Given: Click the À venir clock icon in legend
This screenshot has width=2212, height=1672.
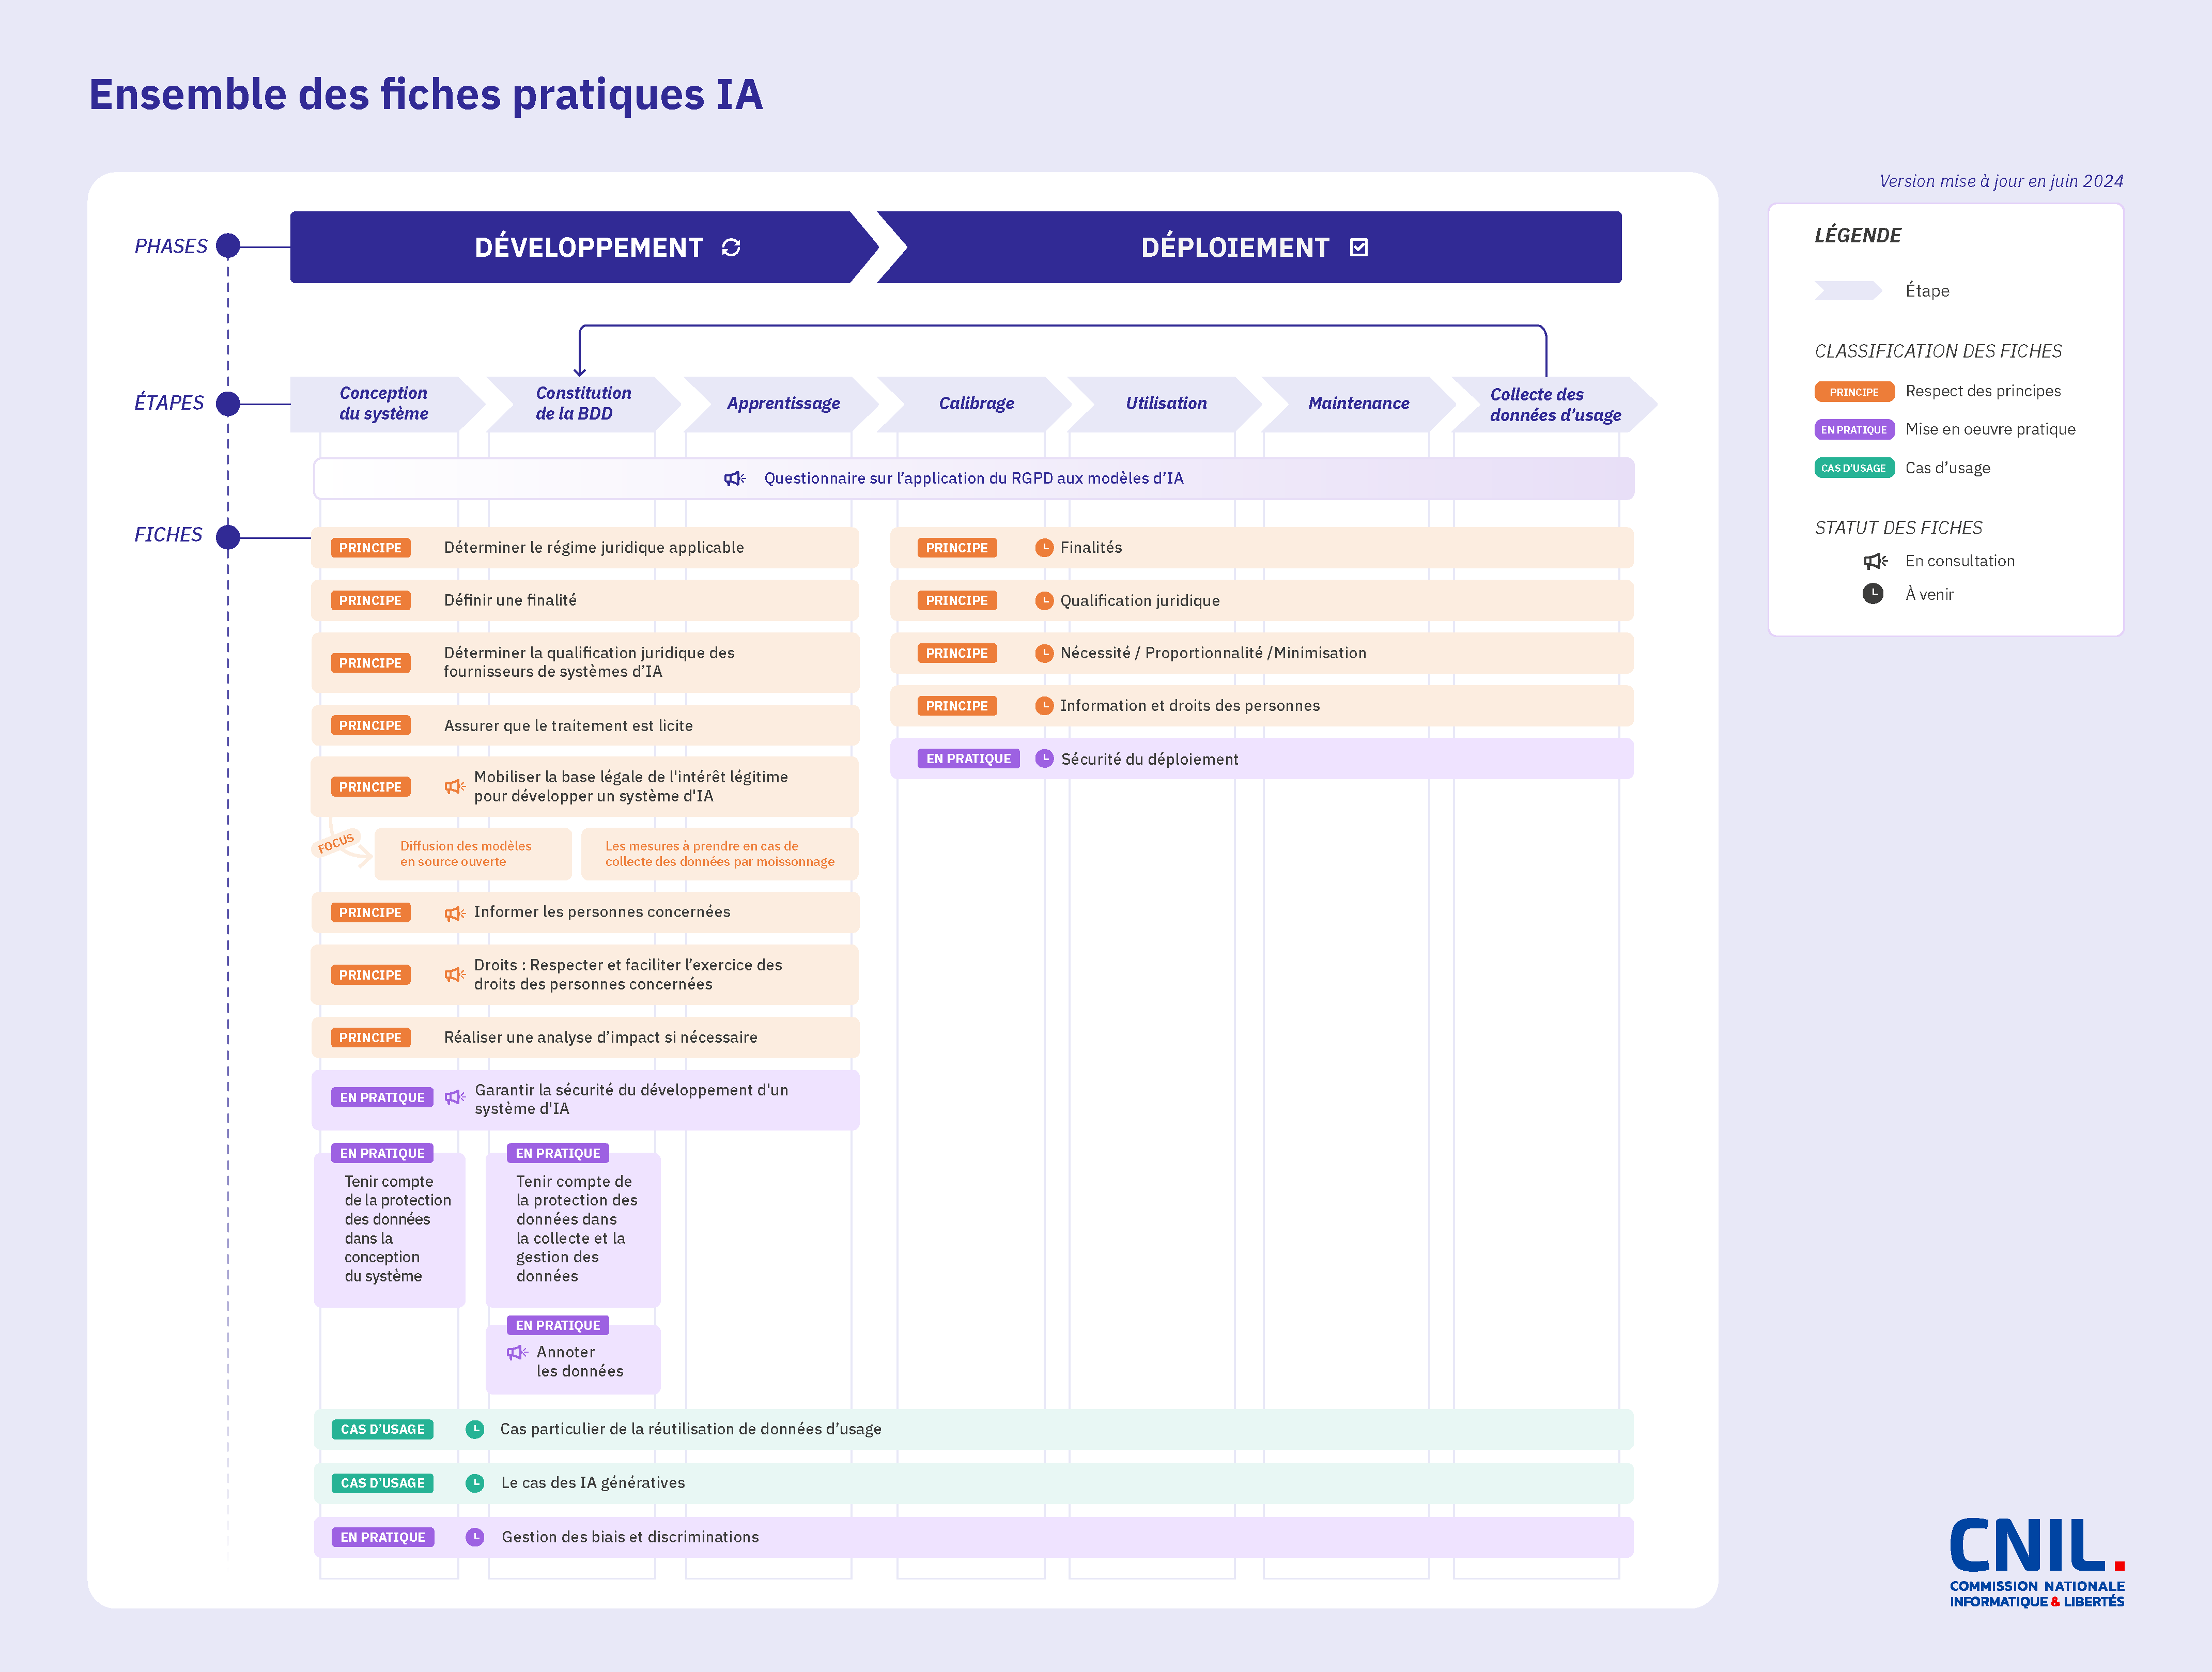Looking at the screenshot, I should [x=1872, y=594].
